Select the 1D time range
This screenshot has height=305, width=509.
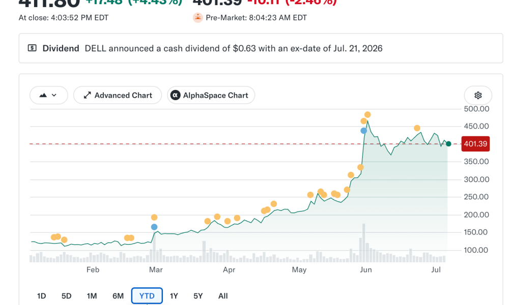42,296
